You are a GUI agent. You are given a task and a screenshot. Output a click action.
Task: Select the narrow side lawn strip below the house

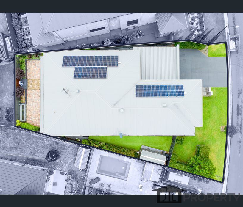131,142
